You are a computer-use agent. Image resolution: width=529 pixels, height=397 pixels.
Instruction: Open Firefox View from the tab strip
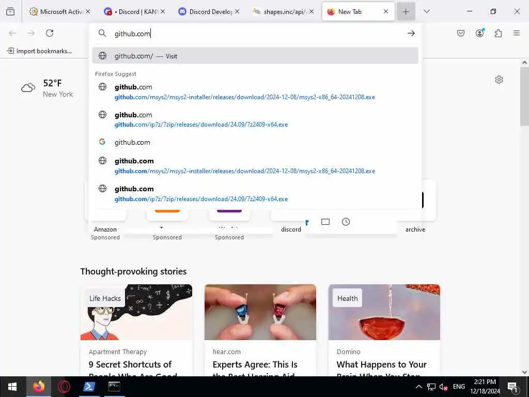(10, 11)
